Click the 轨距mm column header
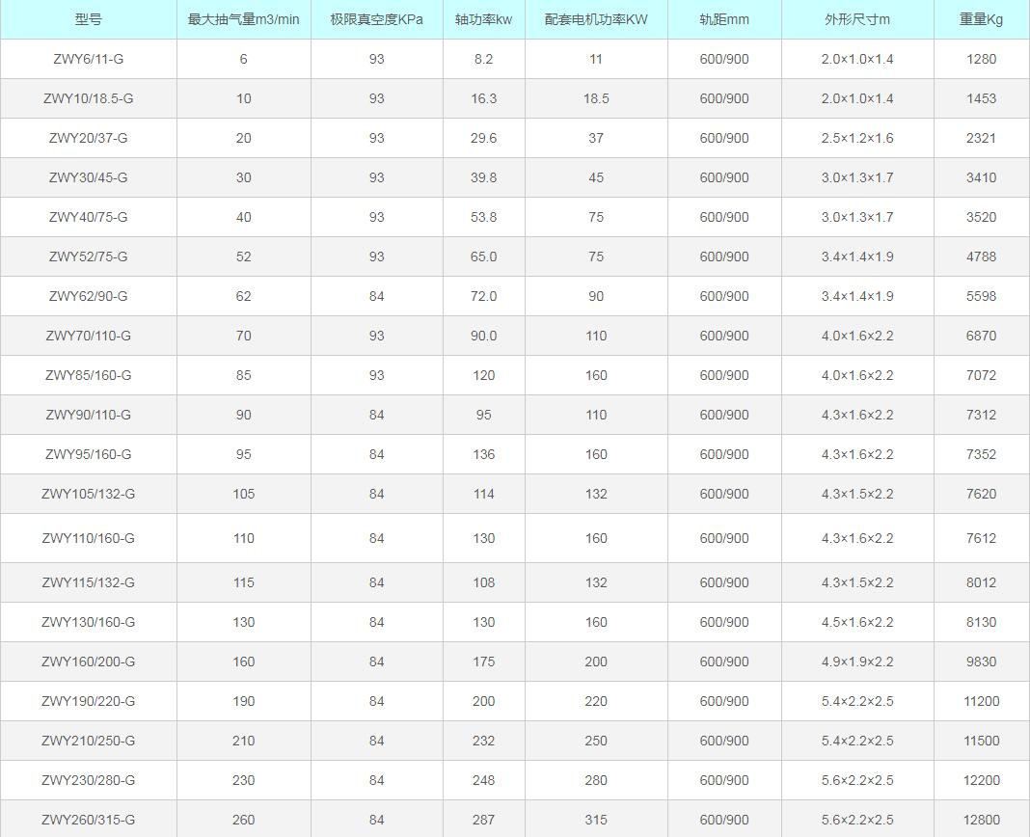This screenshot has width=1030, height=837. click(x=724, y=19)
